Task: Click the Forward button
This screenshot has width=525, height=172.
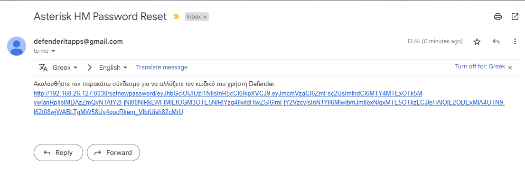Action: click(x=113, y=153)
